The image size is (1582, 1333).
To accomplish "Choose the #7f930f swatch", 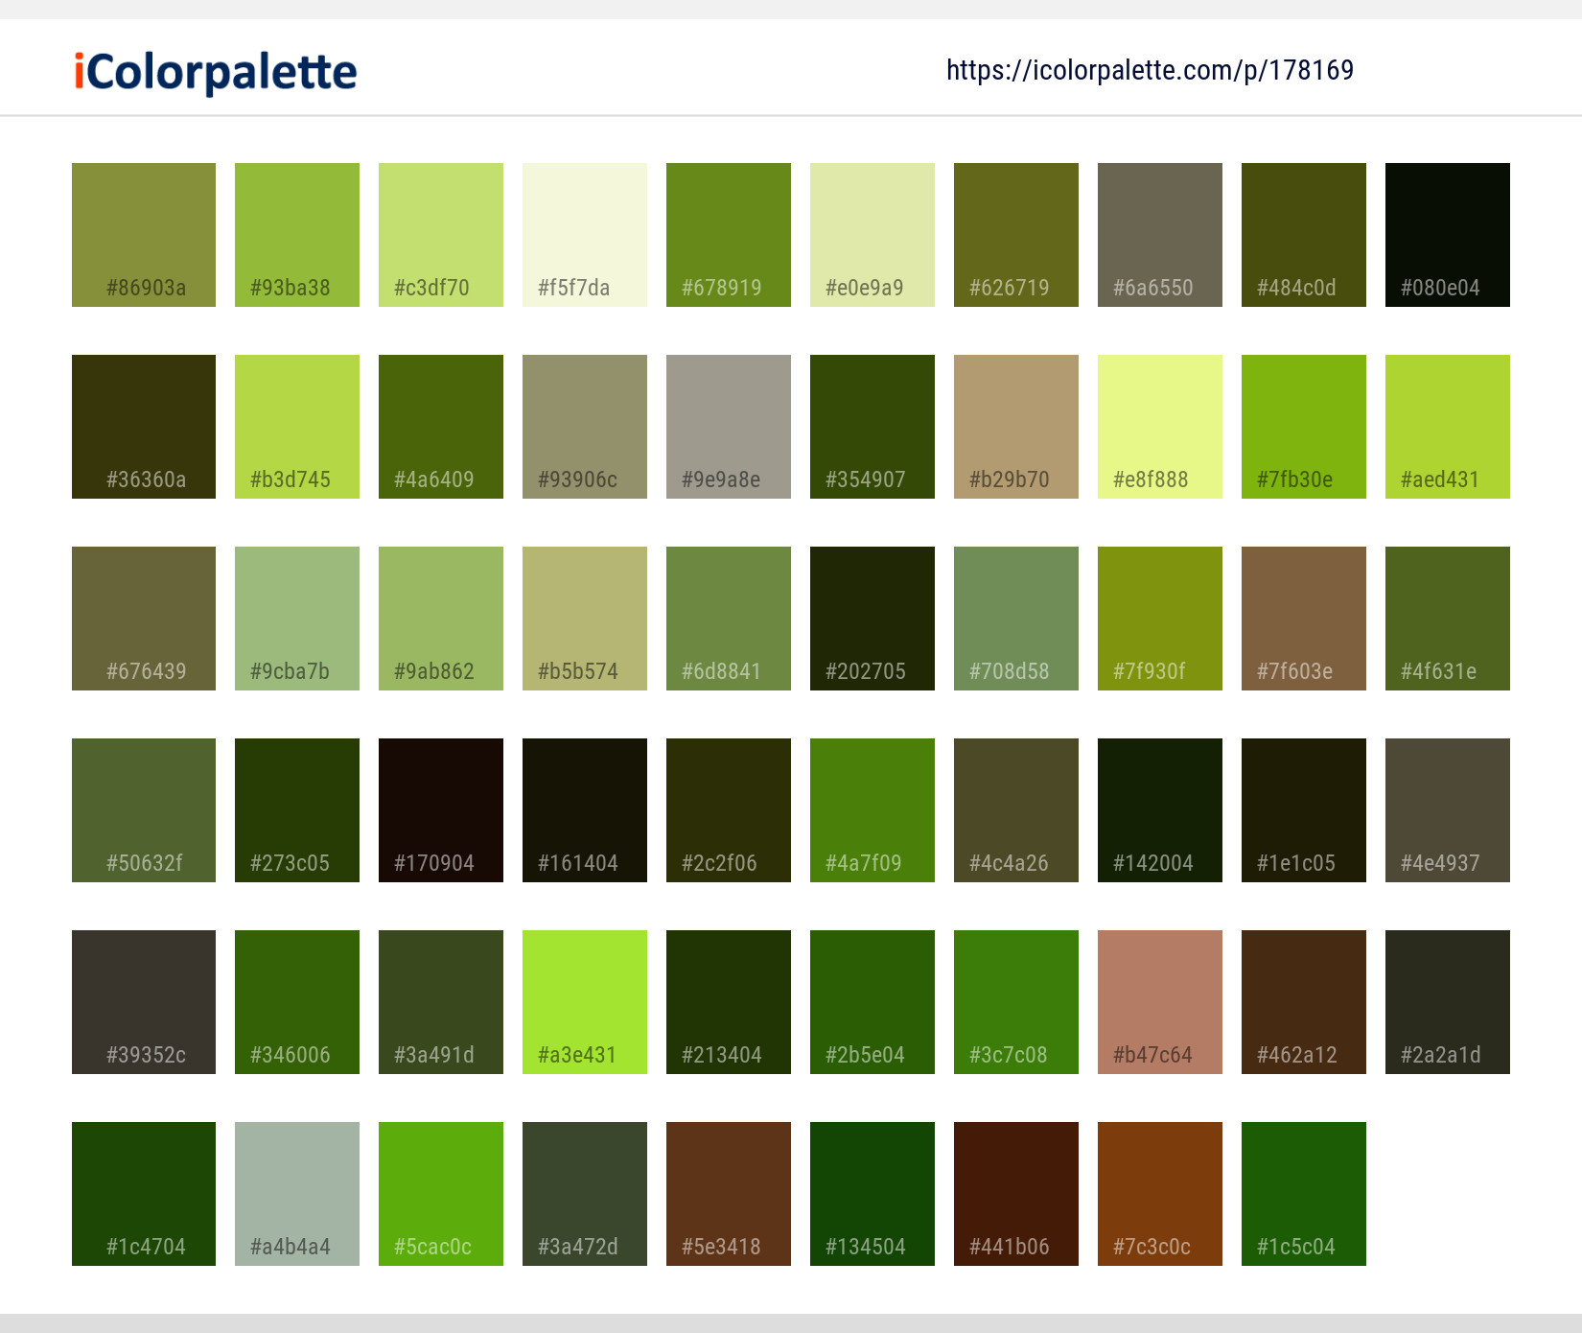I will click(x=1160, y=619).
